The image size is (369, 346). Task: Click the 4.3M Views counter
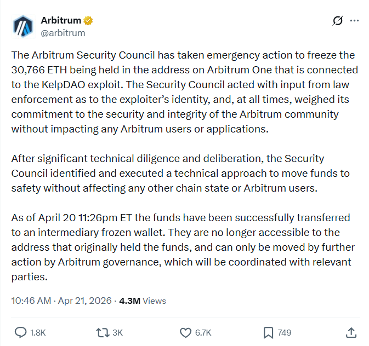(143, 301)
